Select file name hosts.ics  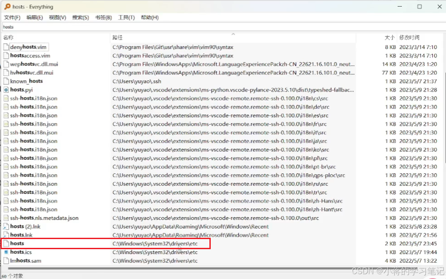click(x=21, y=252)
